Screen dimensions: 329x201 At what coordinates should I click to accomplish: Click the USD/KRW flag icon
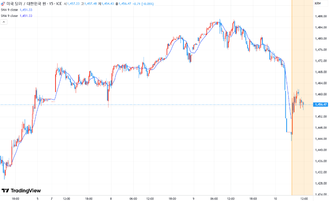click(3, 3)
